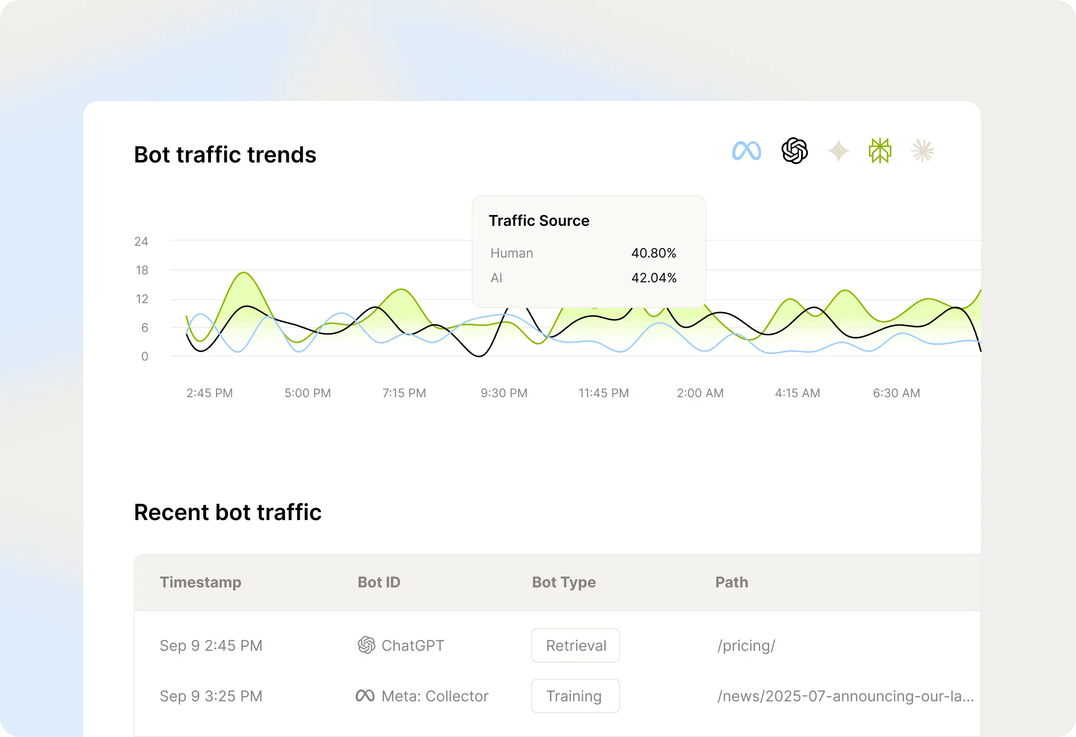Click the Path column header
This screenshot has height=737, width=1076.
click(732, 582)
